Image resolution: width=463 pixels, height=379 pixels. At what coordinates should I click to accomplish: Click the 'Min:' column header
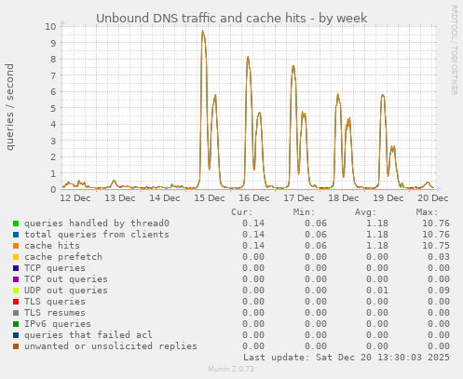click(x=304, y=212)
